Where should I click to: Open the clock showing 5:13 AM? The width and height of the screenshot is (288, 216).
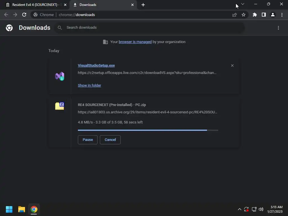point(275,209)
